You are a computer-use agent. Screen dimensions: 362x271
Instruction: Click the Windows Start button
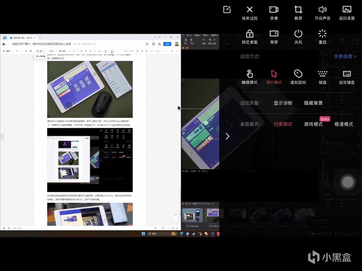[x=144, y=234]
